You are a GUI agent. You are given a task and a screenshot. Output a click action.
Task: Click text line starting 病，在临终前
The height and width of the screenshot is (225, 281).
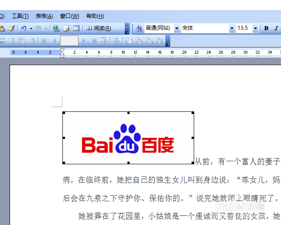[x=171, y=180]
